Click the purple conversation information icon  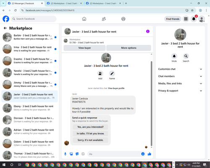pyautogui.click(x=148, y=31)
